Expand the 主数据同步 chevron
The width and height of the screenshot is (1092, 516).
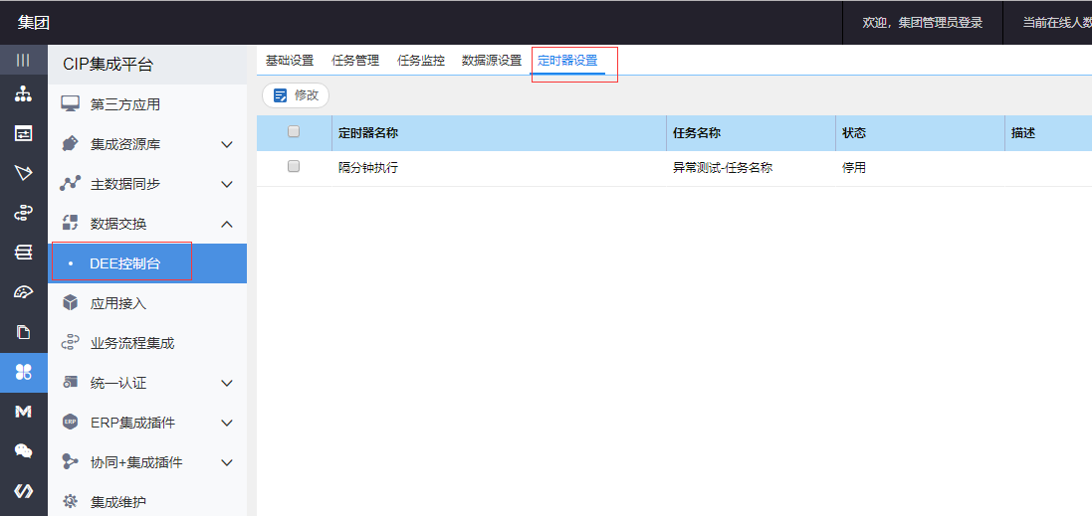pyautogui.click(x=226, y=184)
